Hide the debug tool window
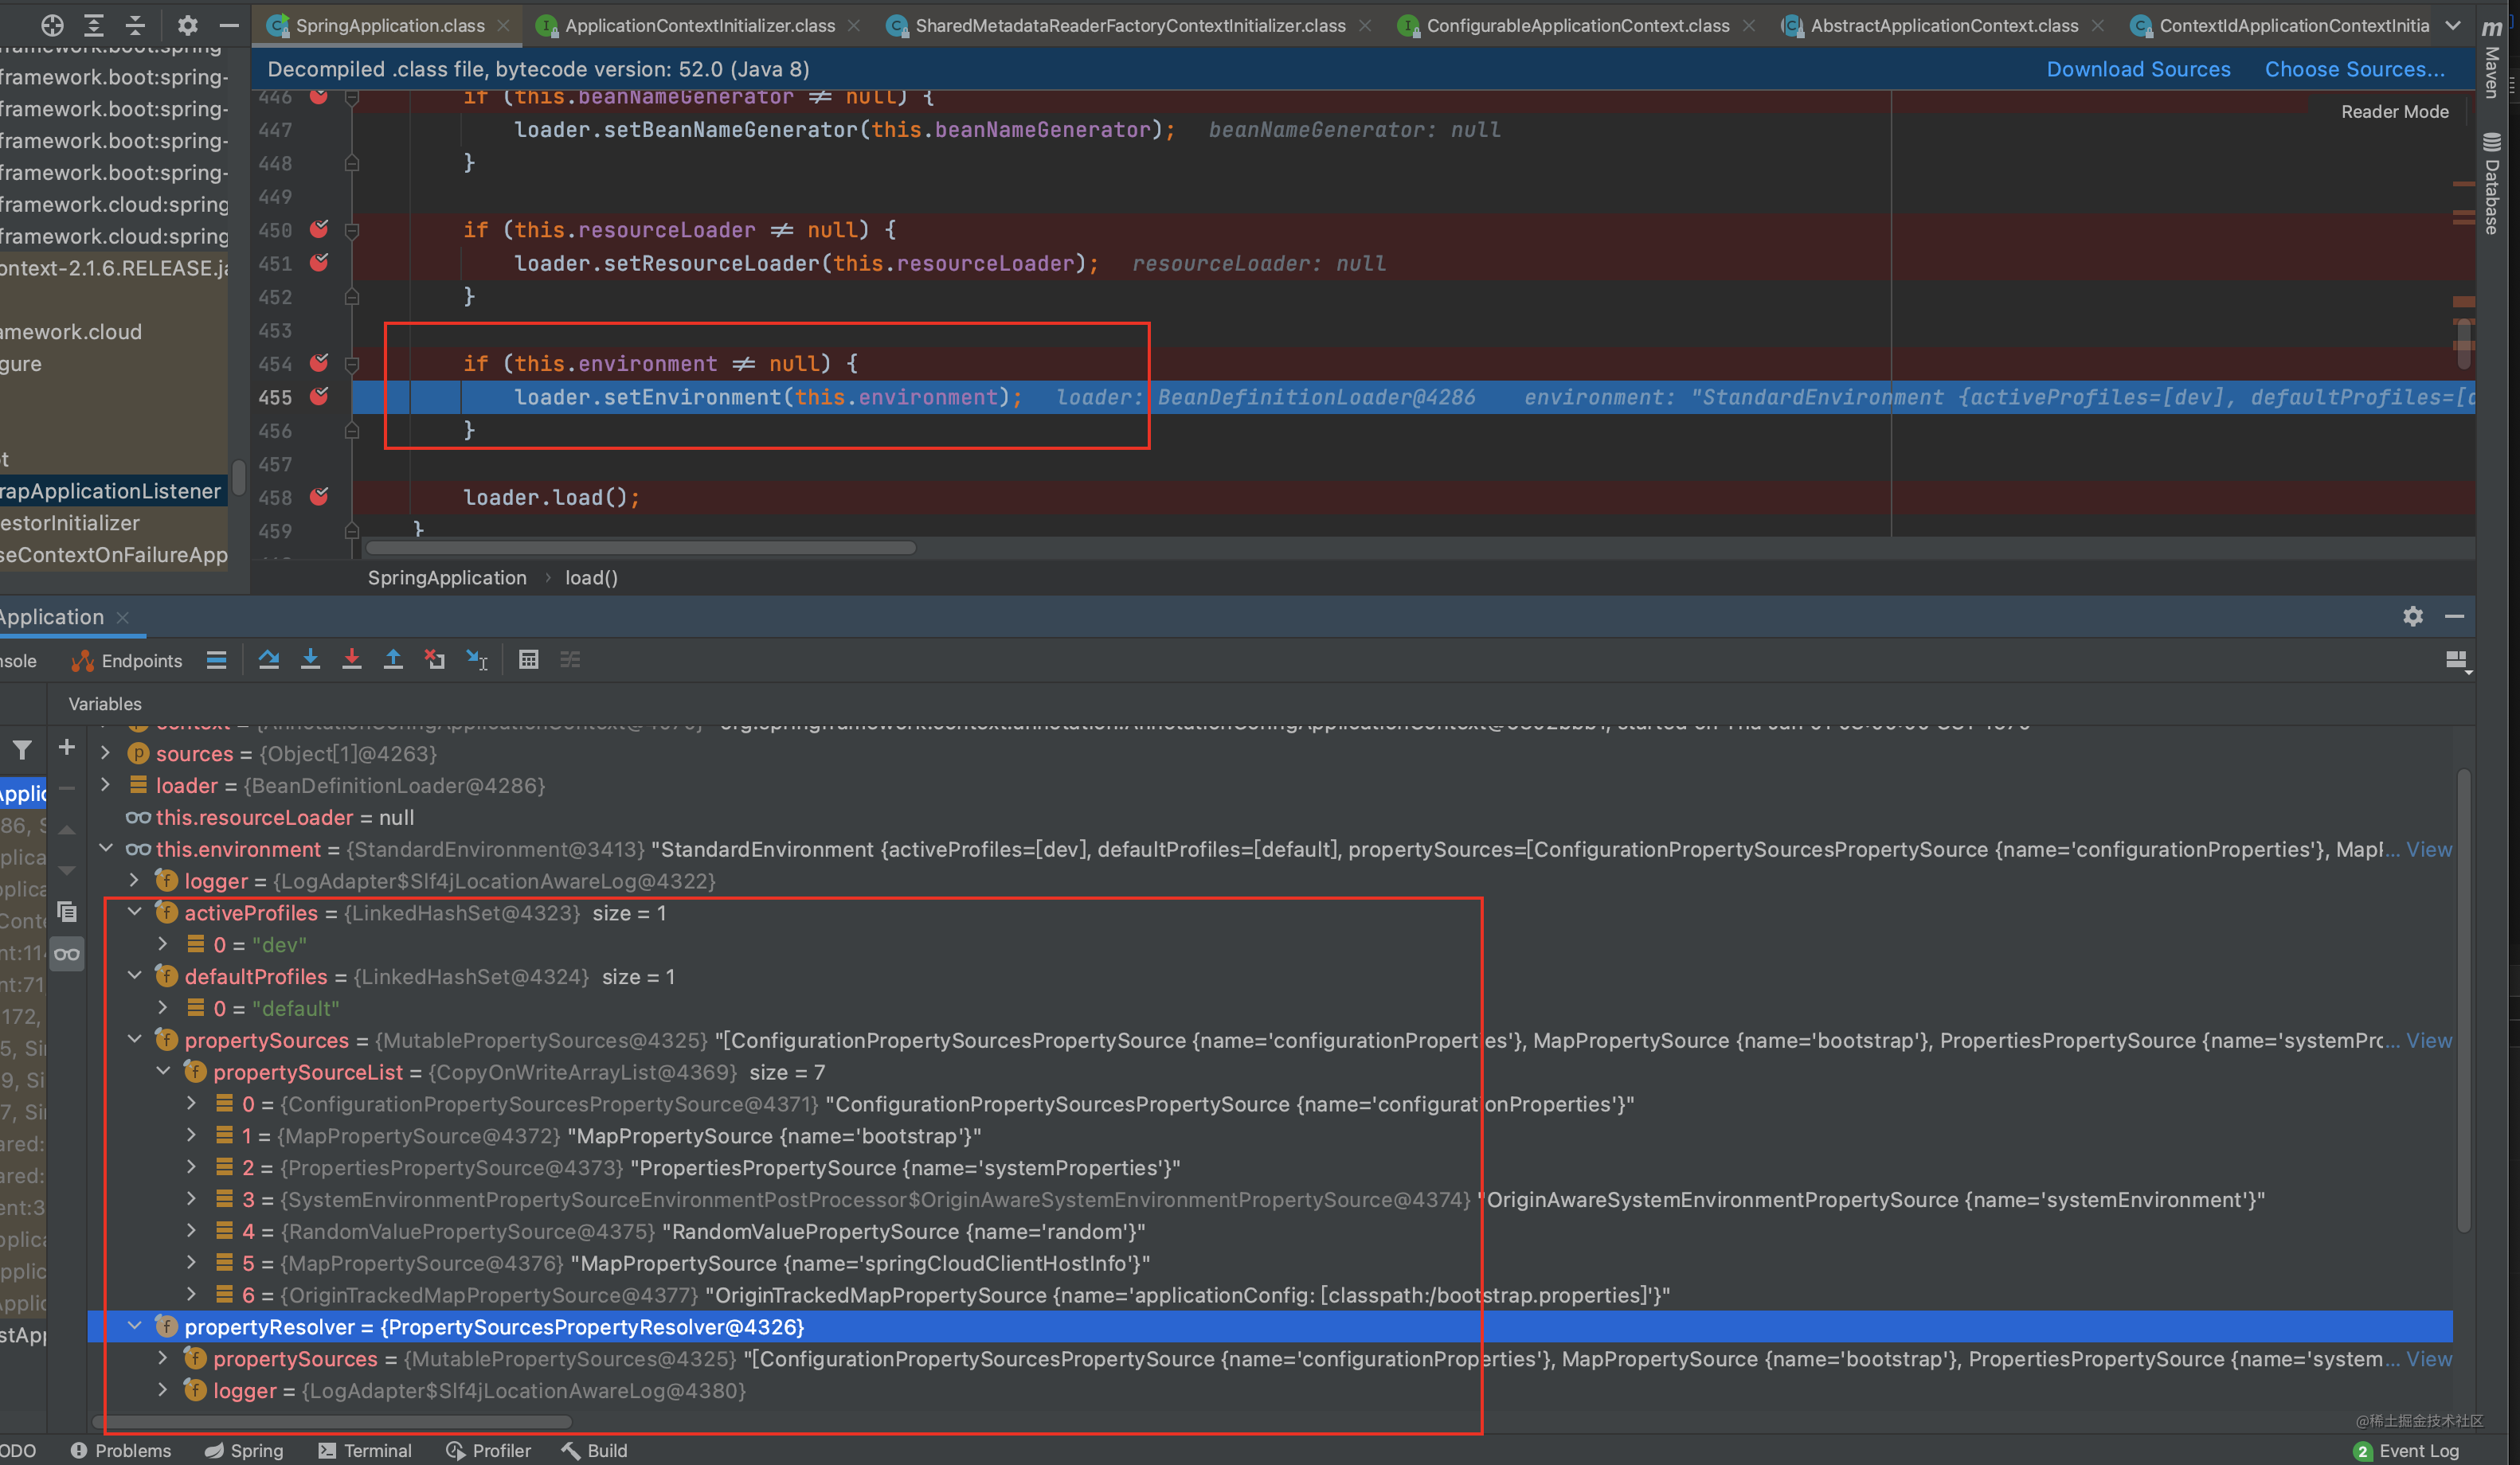2520x1465 pixels. click(x=2454, y=616)
